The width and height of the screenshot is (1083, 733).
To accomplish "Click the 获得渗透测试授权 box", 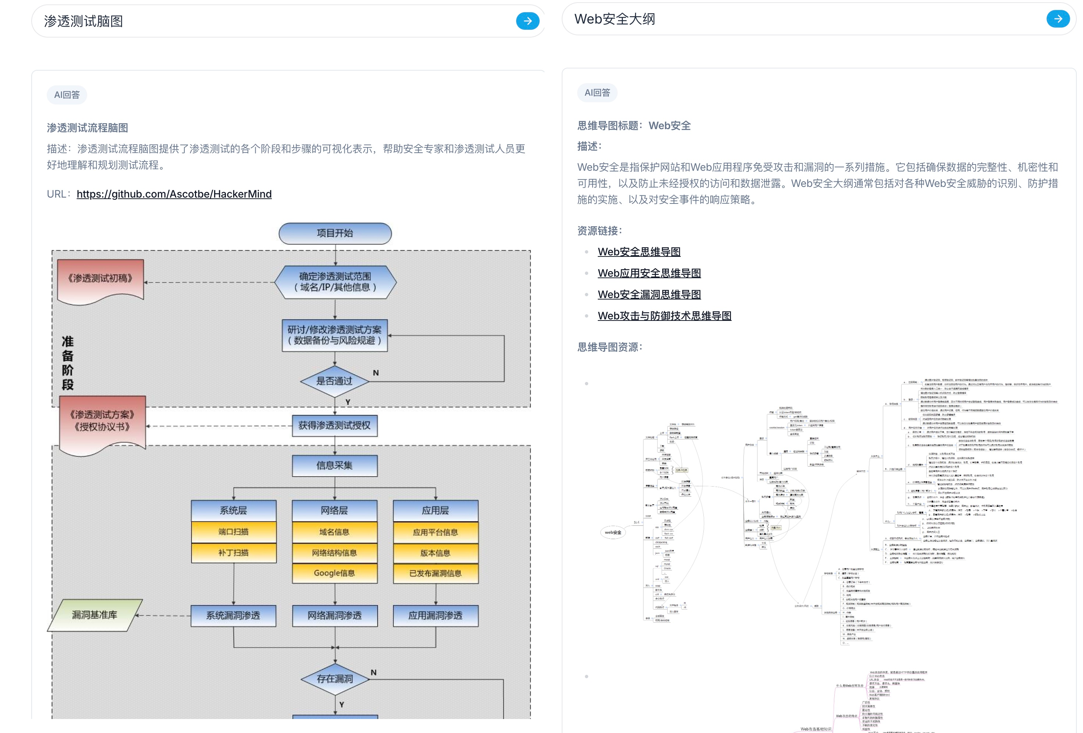I will pyautogui.click(x=335, y=426).
